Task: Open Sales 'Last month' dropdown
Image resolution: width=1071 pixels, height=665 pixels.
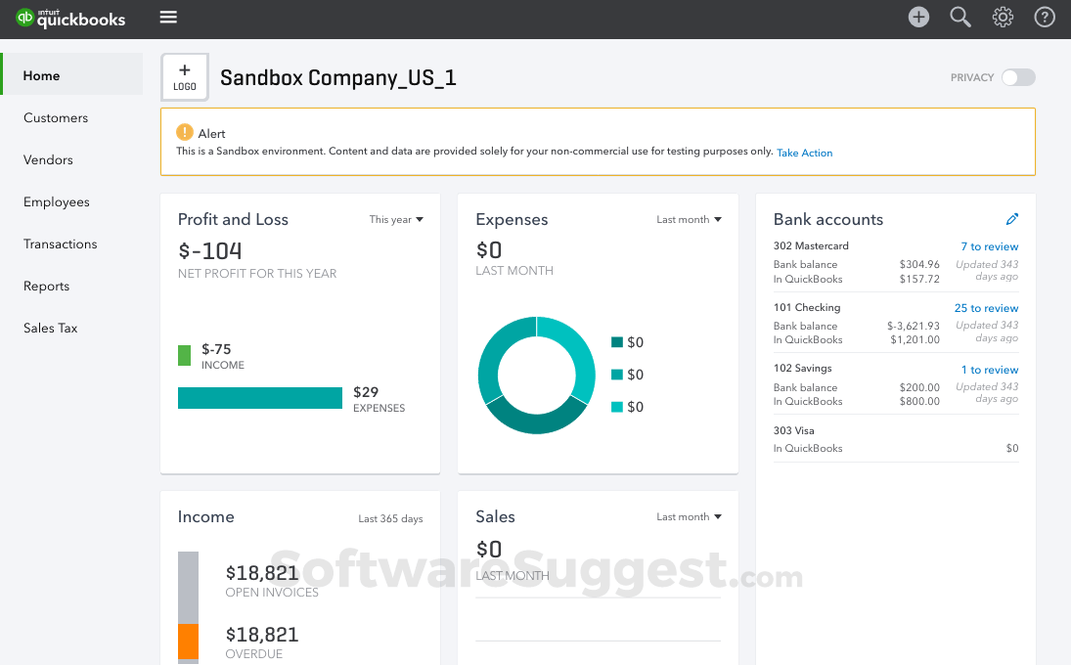Action: [689, 517]
